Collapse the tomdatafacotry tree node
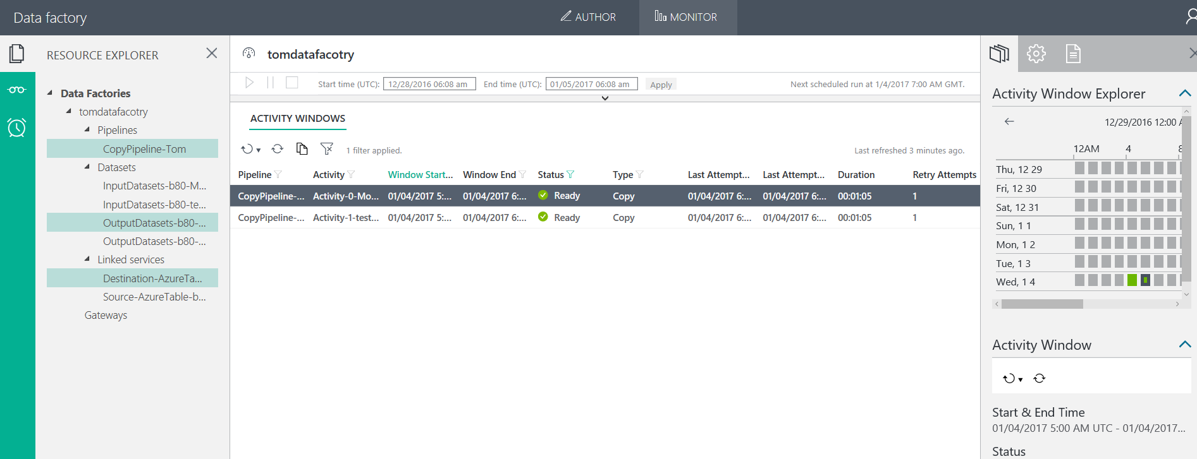The height and width of the screenshot is (459, 1197). [x=69, y=111]
